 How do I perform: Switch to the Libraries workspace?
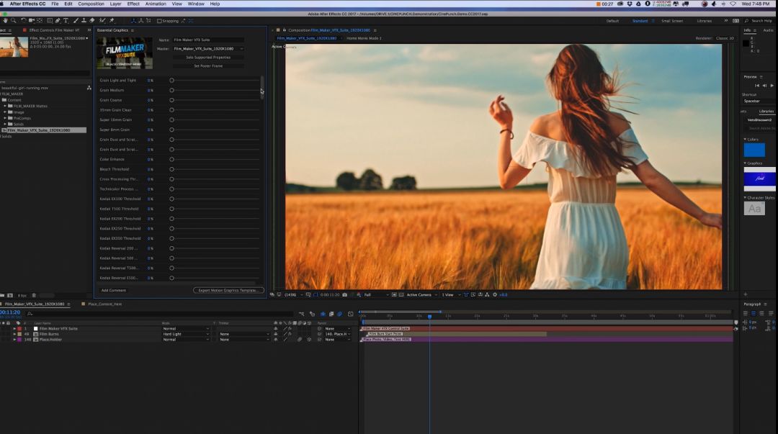pos(704,21)
